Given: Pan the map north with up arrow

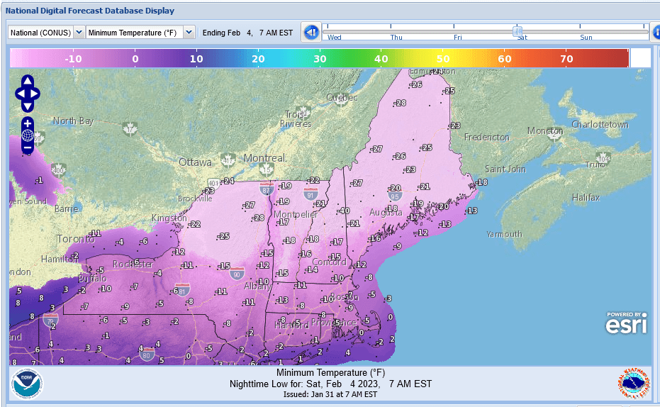Looking at the screenshot, I should point(27,81).
